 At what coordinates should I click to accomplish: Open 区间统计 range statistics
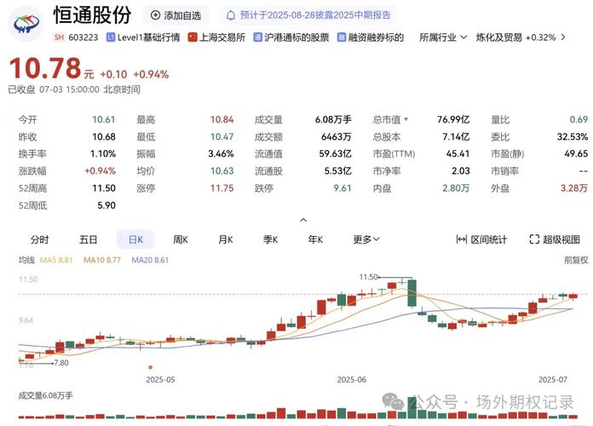(482, 239)
